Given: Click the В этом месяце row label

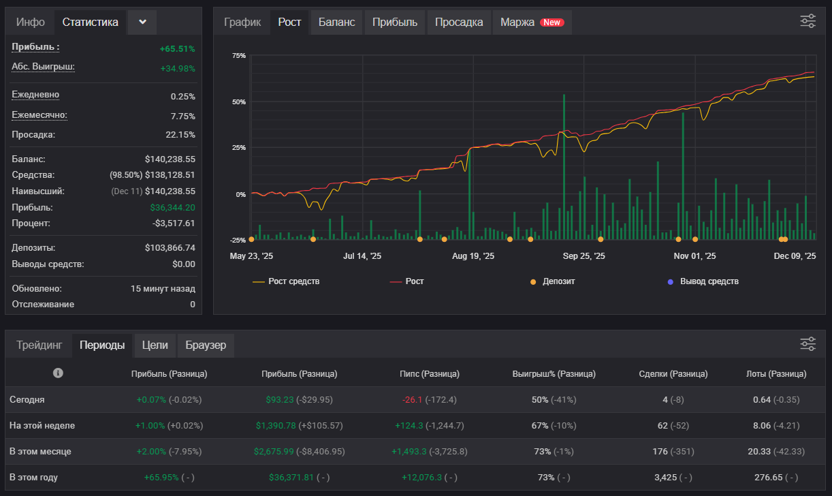Looking at the screenshot, I should pyautogui.click(x=40, y=451).
